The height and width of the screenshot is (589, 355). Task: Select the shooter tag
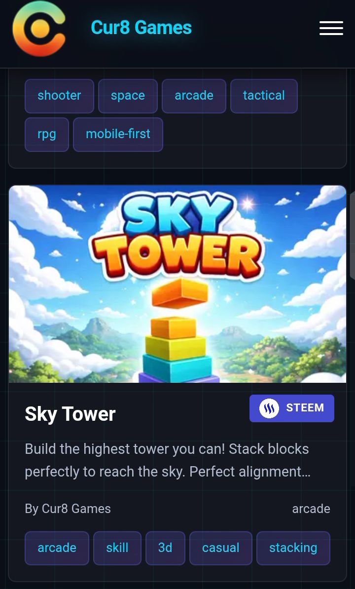tap(59, 96)
